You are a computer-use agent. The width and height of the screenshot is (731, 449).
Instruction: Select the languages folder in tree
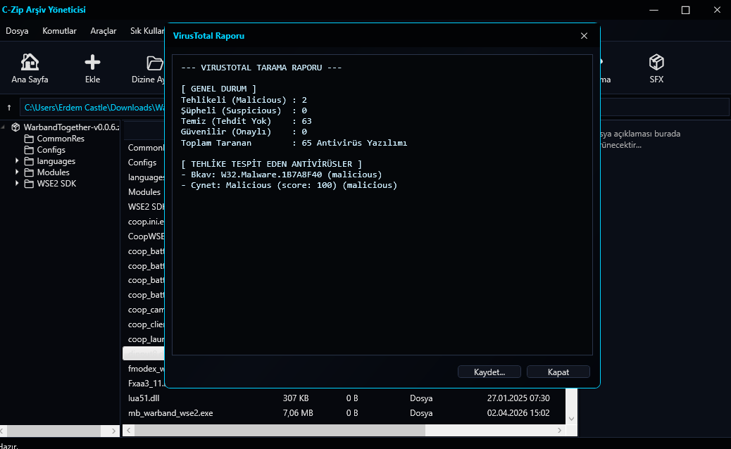56,161
